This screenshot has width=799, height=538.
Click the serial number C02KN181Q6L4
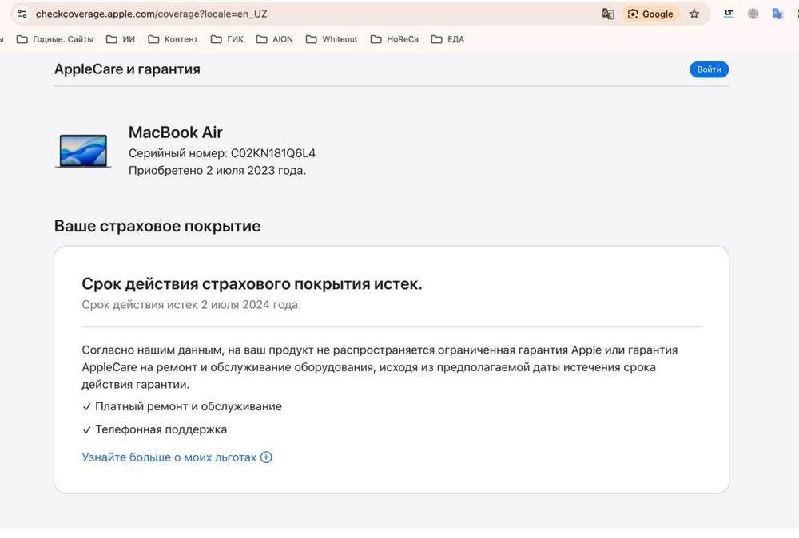273,153
